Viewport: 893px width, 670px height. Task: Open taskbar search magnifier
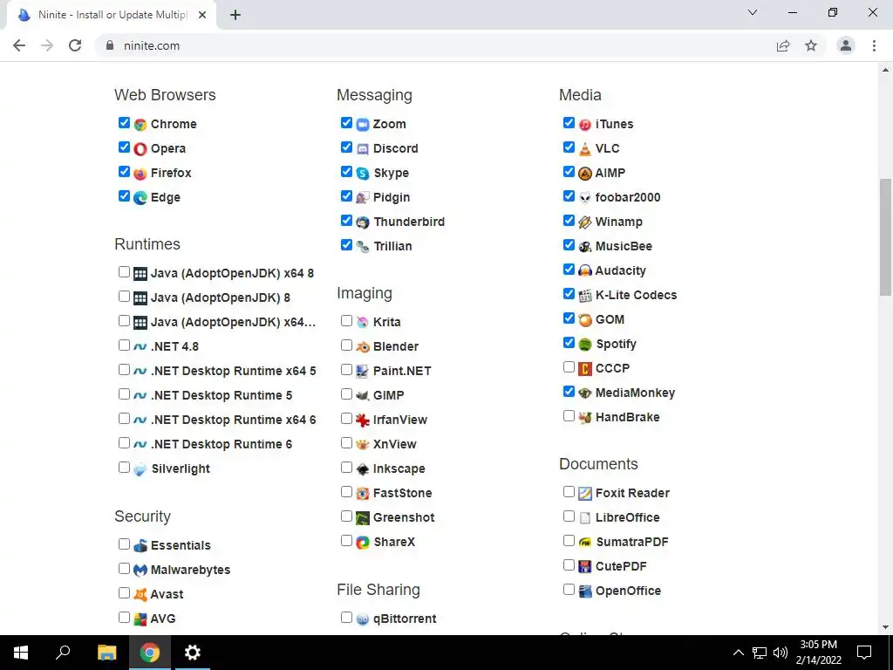tap(63, 653)
